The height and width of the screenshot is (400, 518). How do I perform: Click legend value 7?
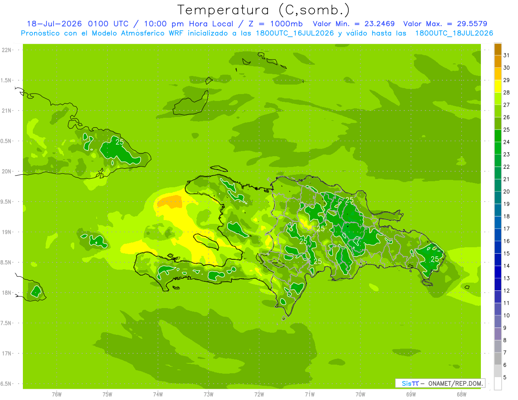[505, 353]
